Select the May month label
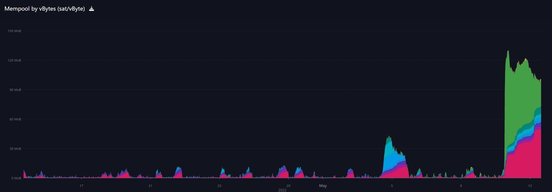Screen dimensions: 552x192 click(x=323, y=186)
